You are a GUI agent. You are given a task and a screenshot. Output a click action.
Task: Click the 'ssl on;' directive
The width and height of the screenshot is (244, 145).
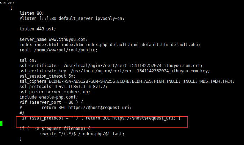pyautogui.click(x=28, y=60)
